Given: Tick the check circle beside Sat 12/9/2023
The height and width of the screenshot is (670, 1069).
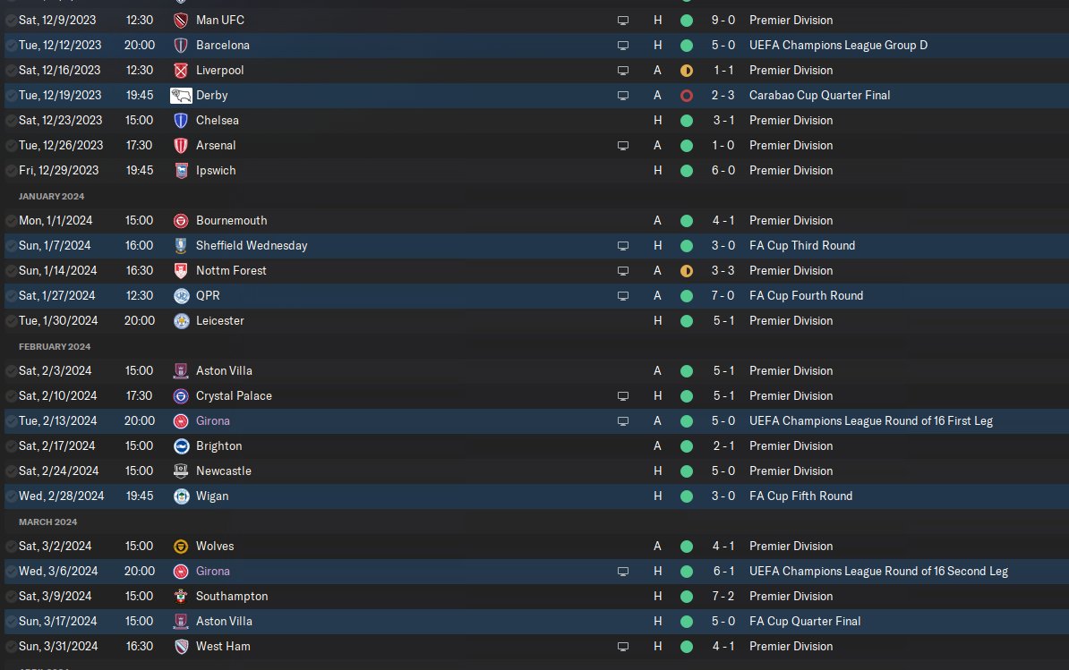Looking at the screenshot, I should click(11, 20).
